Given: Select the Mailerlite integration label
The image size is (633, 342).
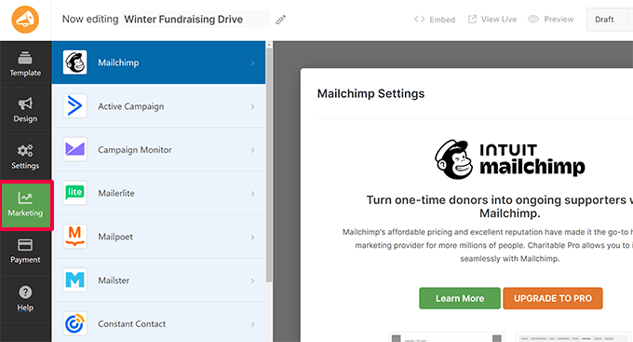Looking at the screenshot, I should click(x=116, y=193).
